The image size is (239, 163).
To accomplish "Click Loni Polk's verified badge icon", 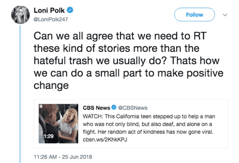I will coord(70,10).
